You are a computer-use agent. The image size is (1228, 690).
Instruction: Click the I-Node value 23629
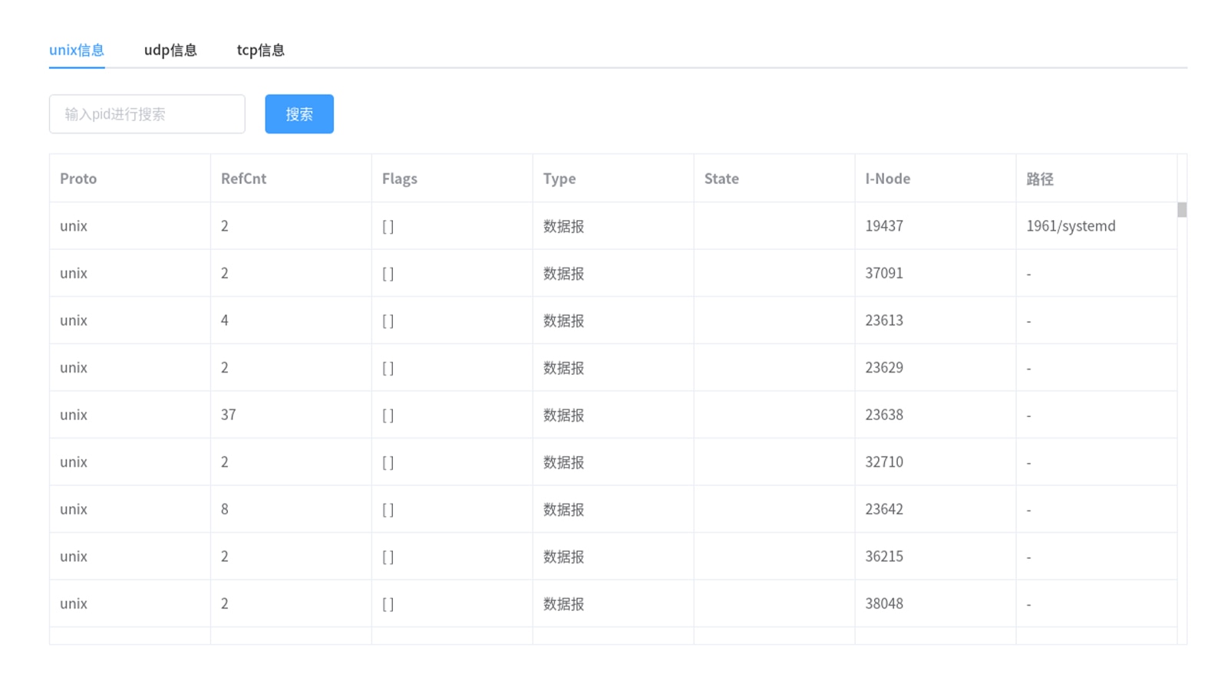coord(884,367)
